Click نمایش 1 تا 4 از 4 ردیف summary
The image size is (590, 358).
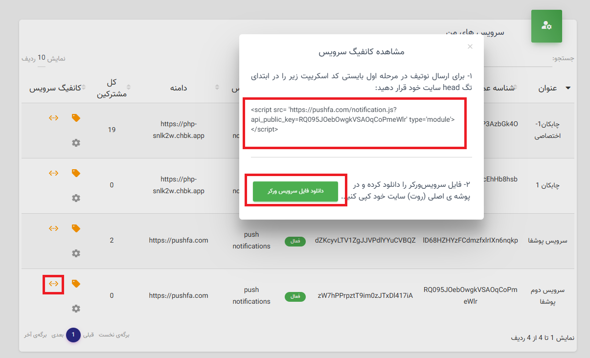coord(543,337)
